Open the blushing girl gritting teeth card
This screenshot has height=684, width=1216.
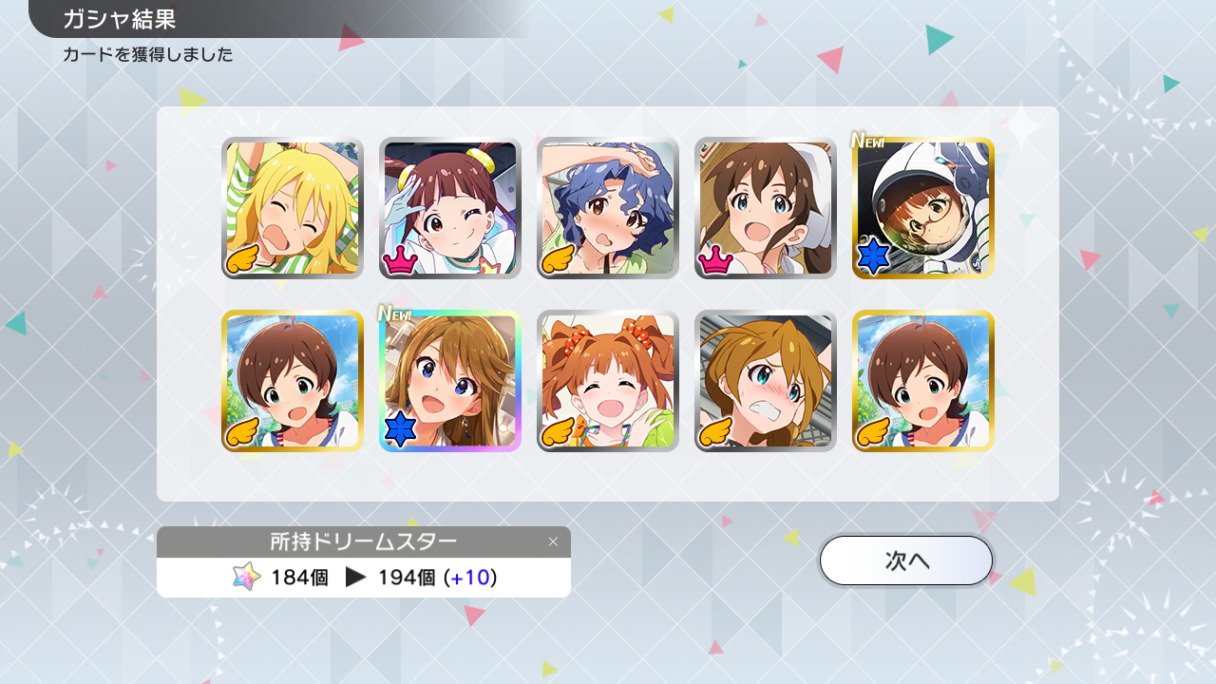click(766, 381)
